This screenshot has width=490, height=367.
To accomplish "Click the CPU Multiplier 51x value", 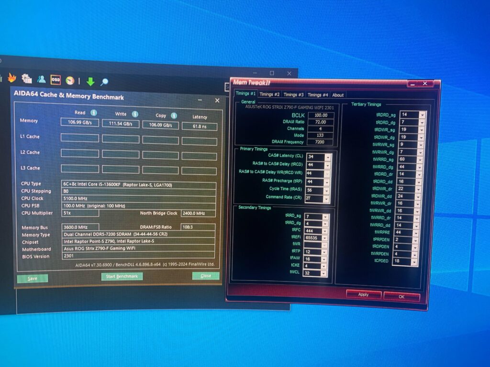I will click(x=80, y=213).
